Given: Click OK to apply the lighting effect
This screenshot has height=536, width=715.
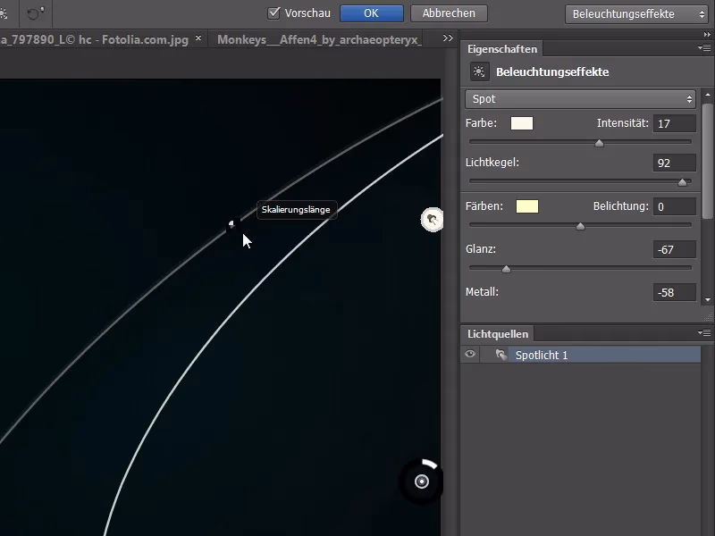Looking at the screenshot, I should point(372,13).
